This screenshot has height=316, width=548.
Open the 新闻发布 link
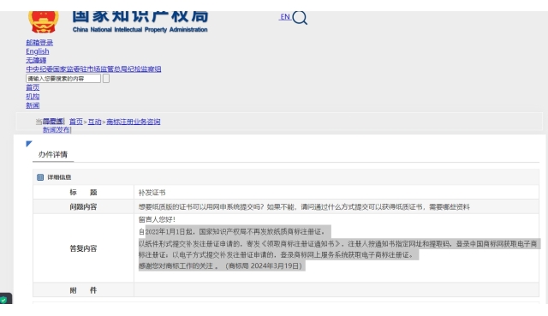[57, 129]
